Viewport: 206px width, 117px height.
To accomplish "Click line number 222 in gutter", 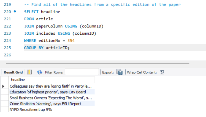I will (x=7, y=26).
